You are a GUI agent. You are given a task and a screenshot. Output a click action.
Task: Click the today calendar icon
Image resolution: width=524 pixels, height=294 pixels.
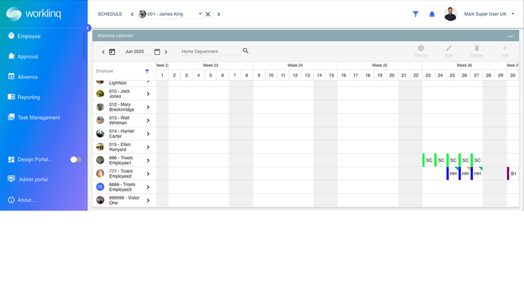[x=112, y=52]
